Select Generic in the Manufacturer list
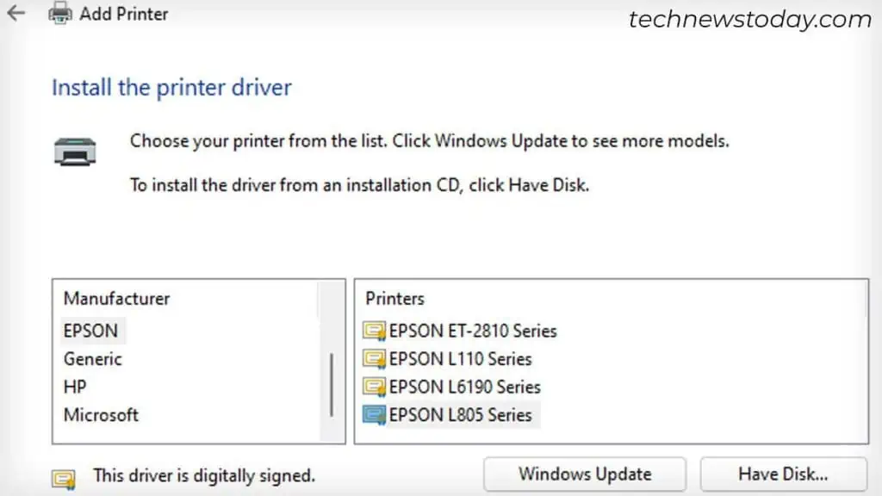This screenshot has height=496, width=882. 93,359
